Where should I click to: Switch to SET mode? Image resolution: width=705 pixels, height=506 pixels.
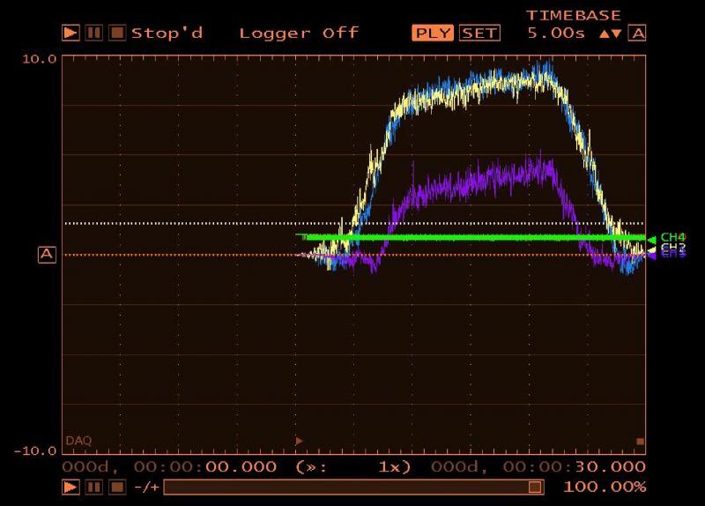click(479, 33)
